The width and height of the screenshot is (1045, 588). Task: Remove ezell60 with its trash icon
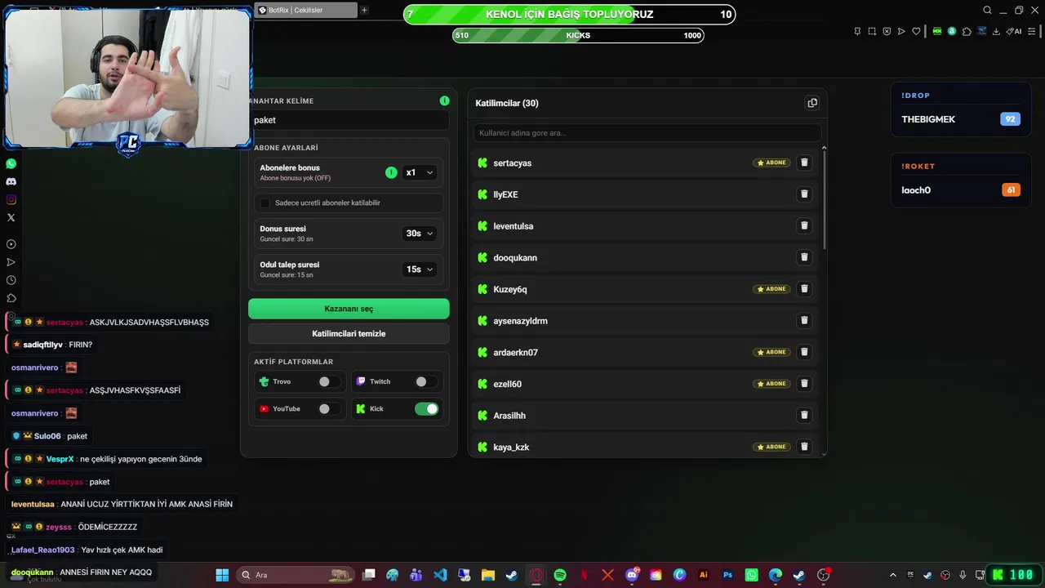pos(804,384)
